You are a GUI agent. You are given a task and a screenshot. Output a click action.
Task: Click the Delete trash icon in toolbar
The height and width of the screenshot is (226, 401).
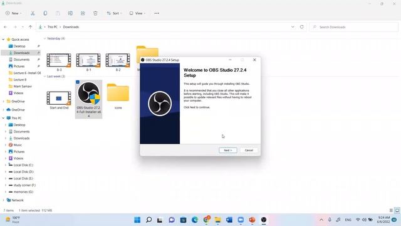point(95,13)
